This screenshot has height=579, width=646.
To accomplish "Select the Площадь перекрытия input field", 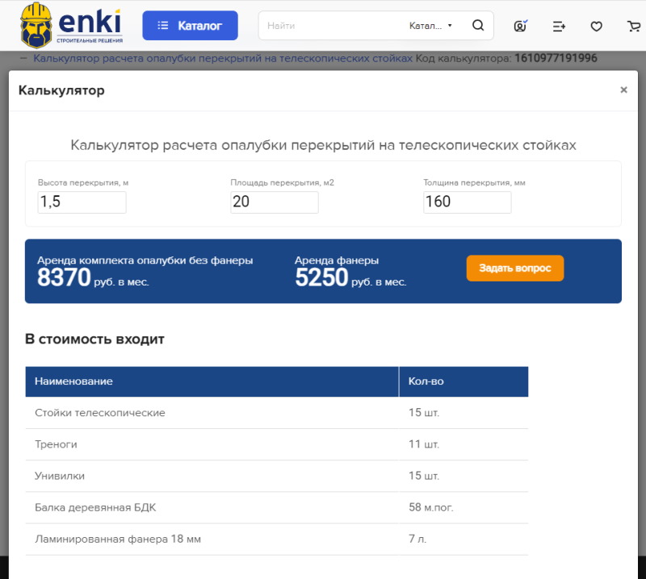I will [x=274, y=202].
